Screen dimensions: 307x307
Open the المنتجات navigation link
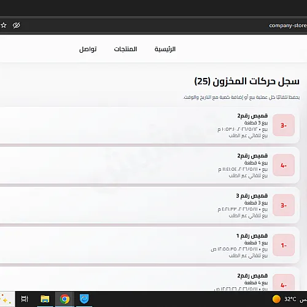(x=125, y=49)
